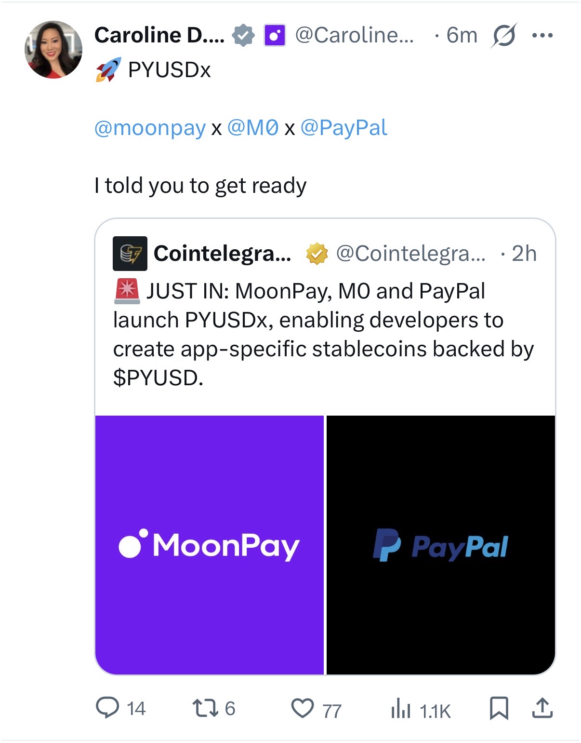Click the Caroline D. display name

(159, 35)
